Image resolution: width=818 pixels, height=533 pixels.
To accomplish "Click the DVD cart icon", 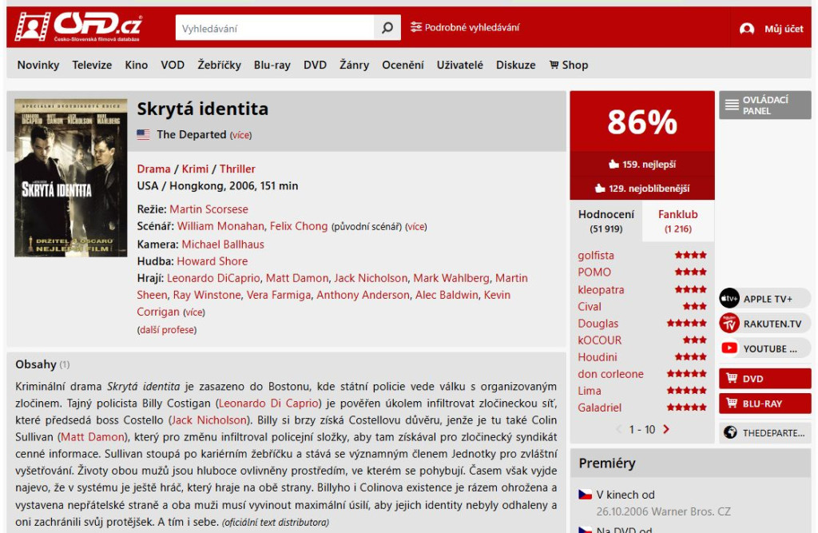I will [732, 378].
